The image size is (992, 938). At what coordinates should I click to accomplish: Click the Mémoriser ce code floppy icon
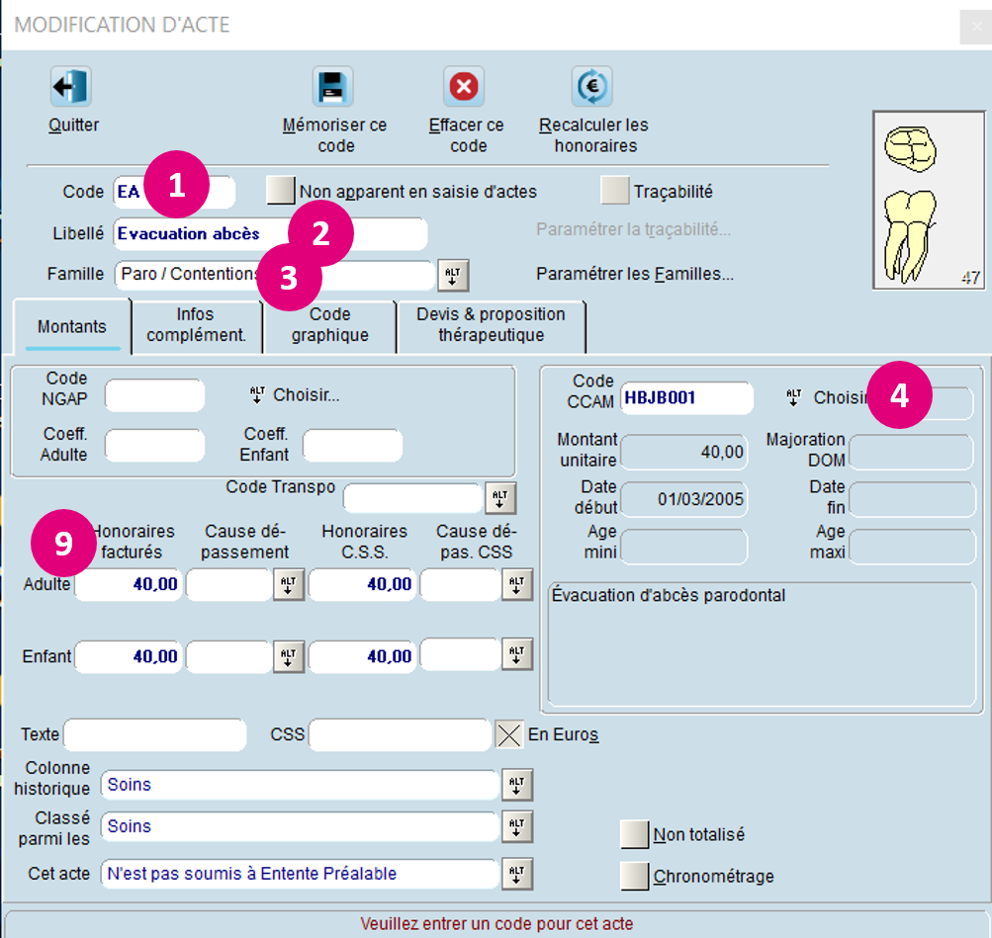coord(333,87)
